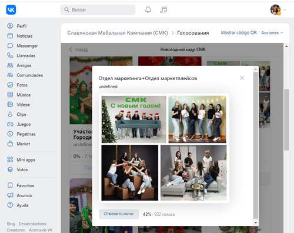Click the page scrollbar up arrow
This screenshot has width=294, height=233.
click(286, 46)
